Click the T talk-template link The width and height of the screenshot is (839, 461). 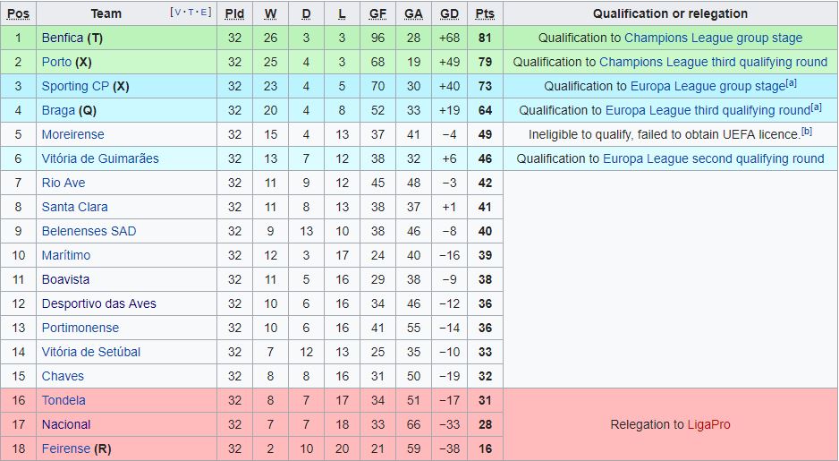[191, 13]
